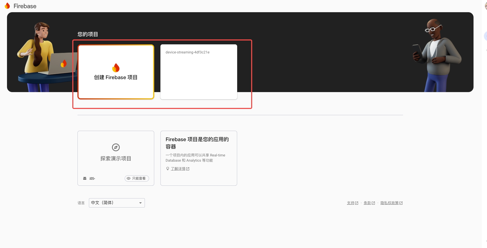This screenshot has width=487, height=248.
Task: Click the 只能查看 view-only badge
Action: 137,178
